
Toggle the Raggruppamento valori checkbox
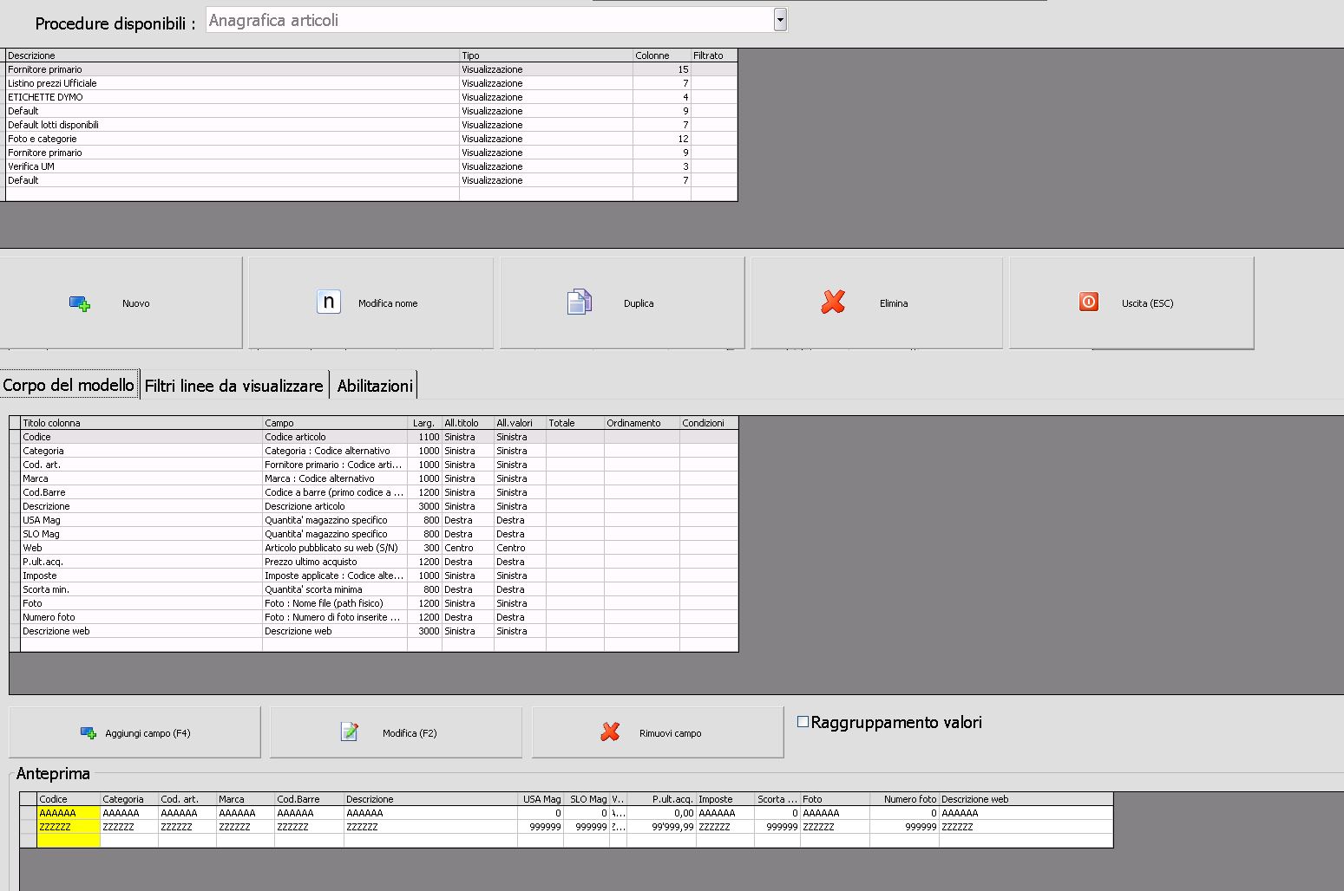click(803, 722)
